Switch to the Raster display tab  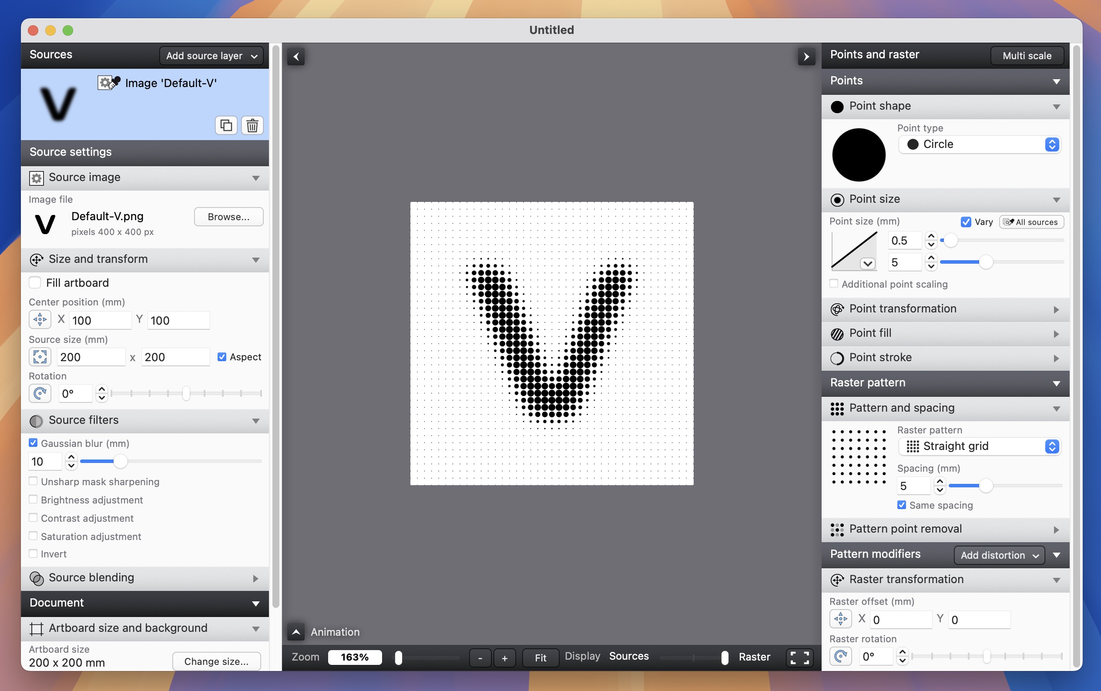tap(754, 656)
